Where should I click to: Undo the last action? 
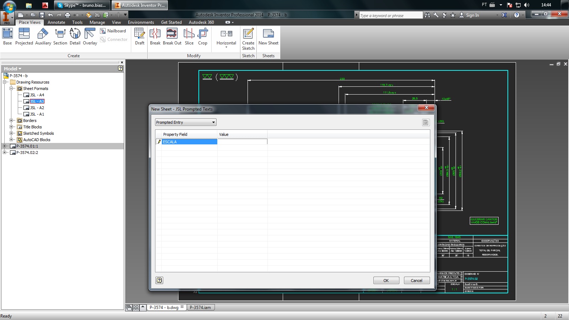[50, 15]
